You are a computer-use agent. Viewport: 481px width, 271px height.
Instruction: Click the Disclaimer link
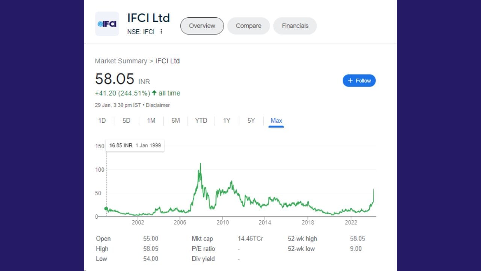157,105
